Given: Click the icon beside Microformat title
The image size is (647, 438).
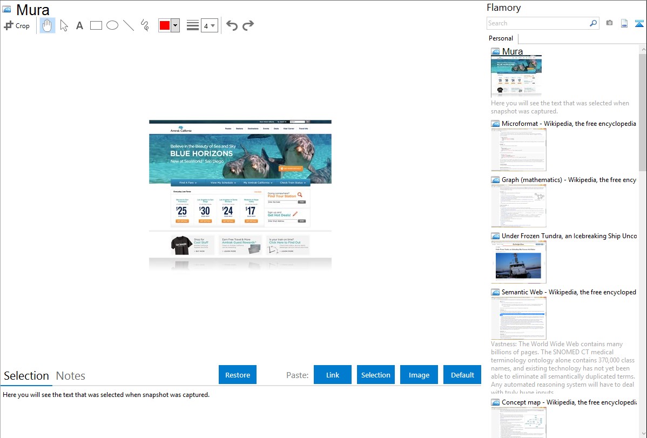Looking at the screenshot, I should click(496, 124).
